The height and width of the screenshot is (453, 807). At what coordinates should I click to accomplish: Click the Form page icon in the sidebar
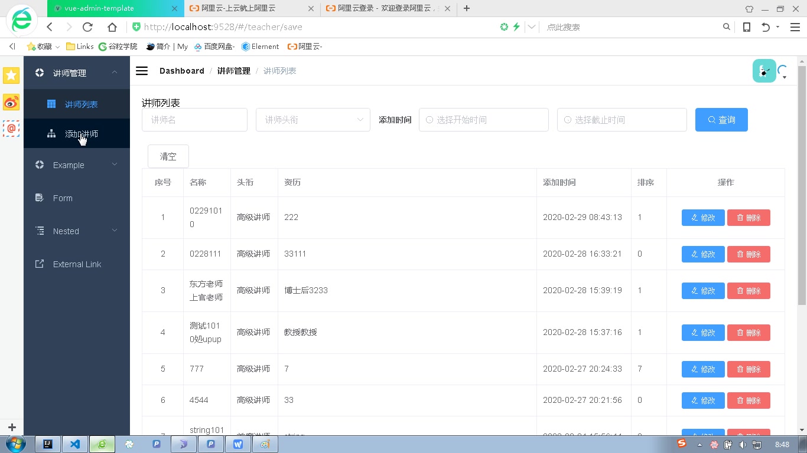point(40,198)
